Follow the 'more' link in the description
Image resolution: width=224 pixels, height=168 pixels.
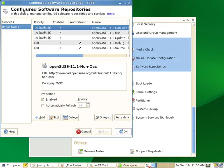[111, 14]
